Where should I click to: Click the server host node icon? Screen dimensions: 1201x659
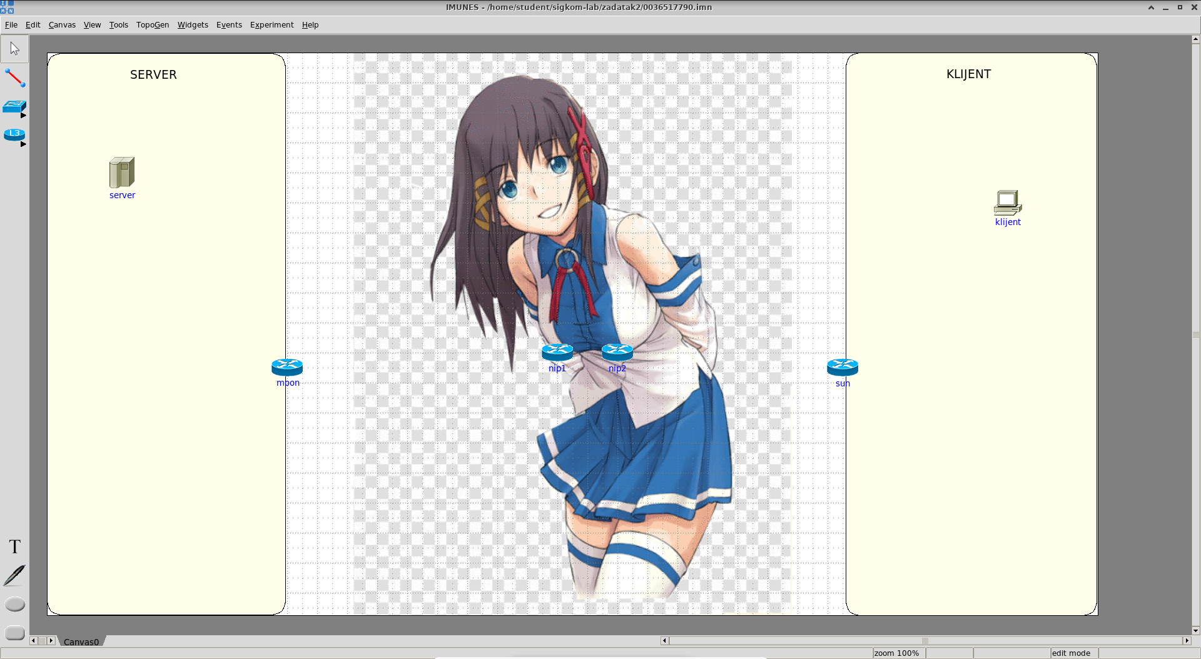tap(122, 173)
